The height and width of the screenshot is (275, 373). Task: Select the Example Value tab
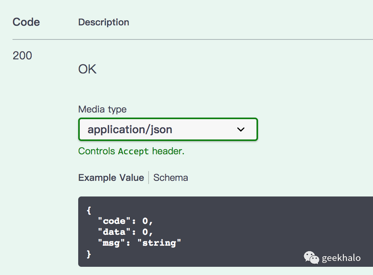coord(111,178)
